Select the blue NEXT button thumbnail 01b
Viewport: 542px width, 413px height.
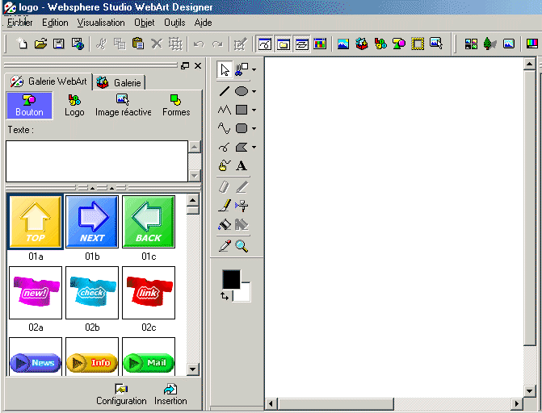tap(92, 222)
